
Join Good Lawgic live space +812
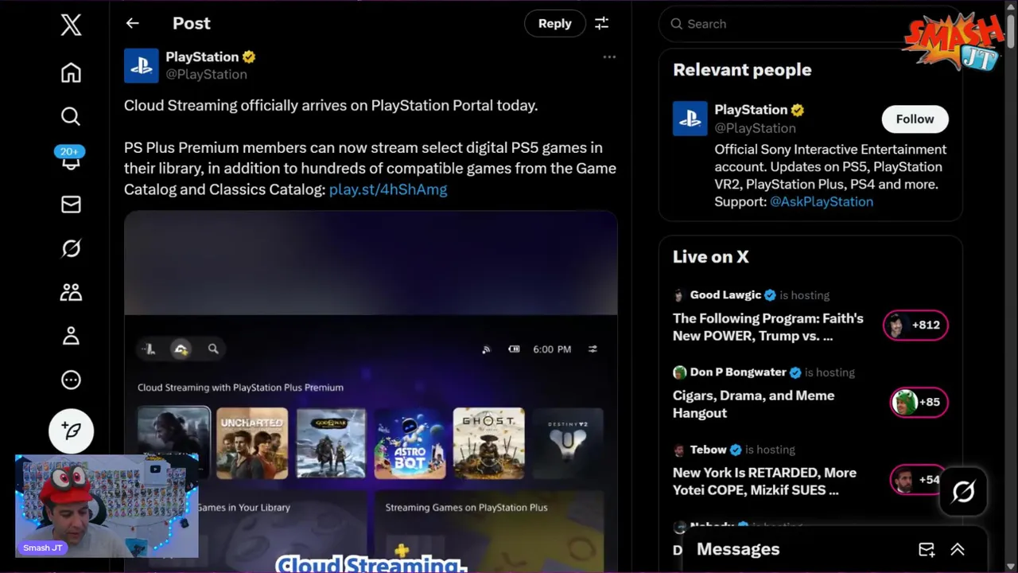pyautogui.click(x=915, y=325)
